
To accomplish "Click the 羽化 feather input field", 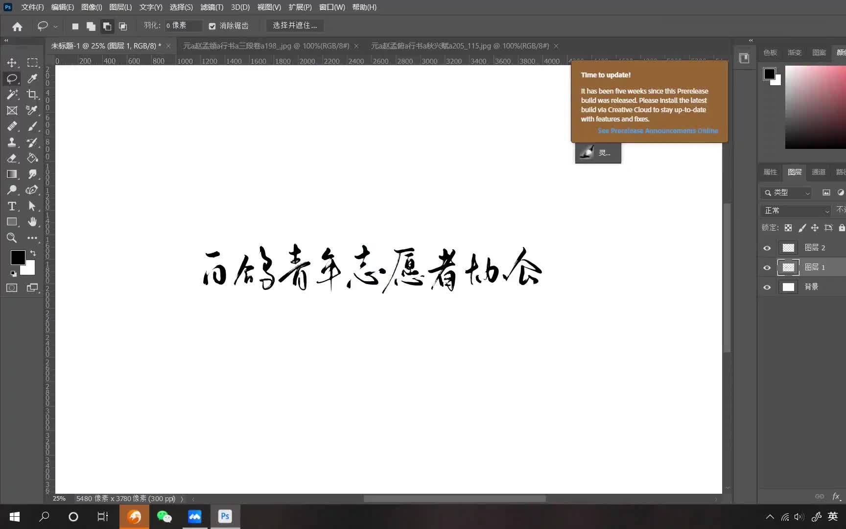I will 184,25.
